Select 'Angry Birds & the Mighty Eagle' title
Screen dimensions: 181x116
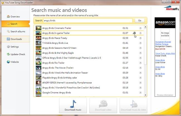(x=58, y=53)
